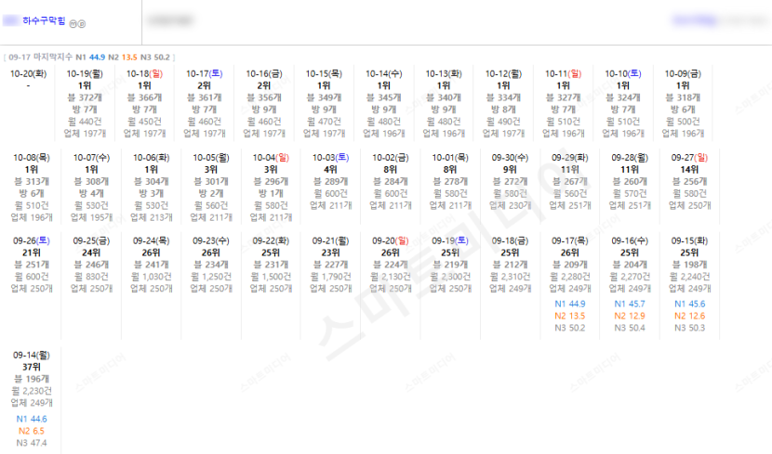Select the date header 10-04(일)
772x454 pixels.
point(271,158)
